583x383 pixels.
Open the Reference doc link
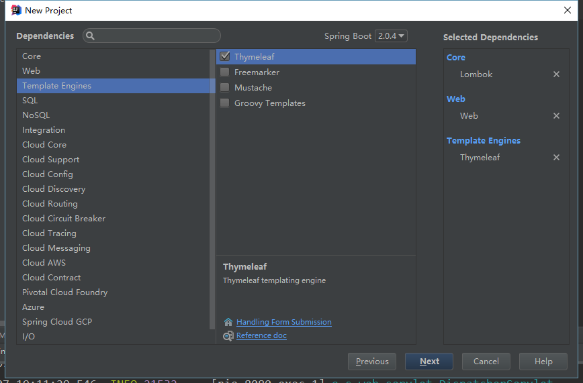pyautogui.click(x=261, y=335)
